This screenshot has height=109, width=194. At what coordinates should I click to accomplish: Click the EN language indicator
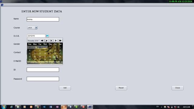pos(158,107)
